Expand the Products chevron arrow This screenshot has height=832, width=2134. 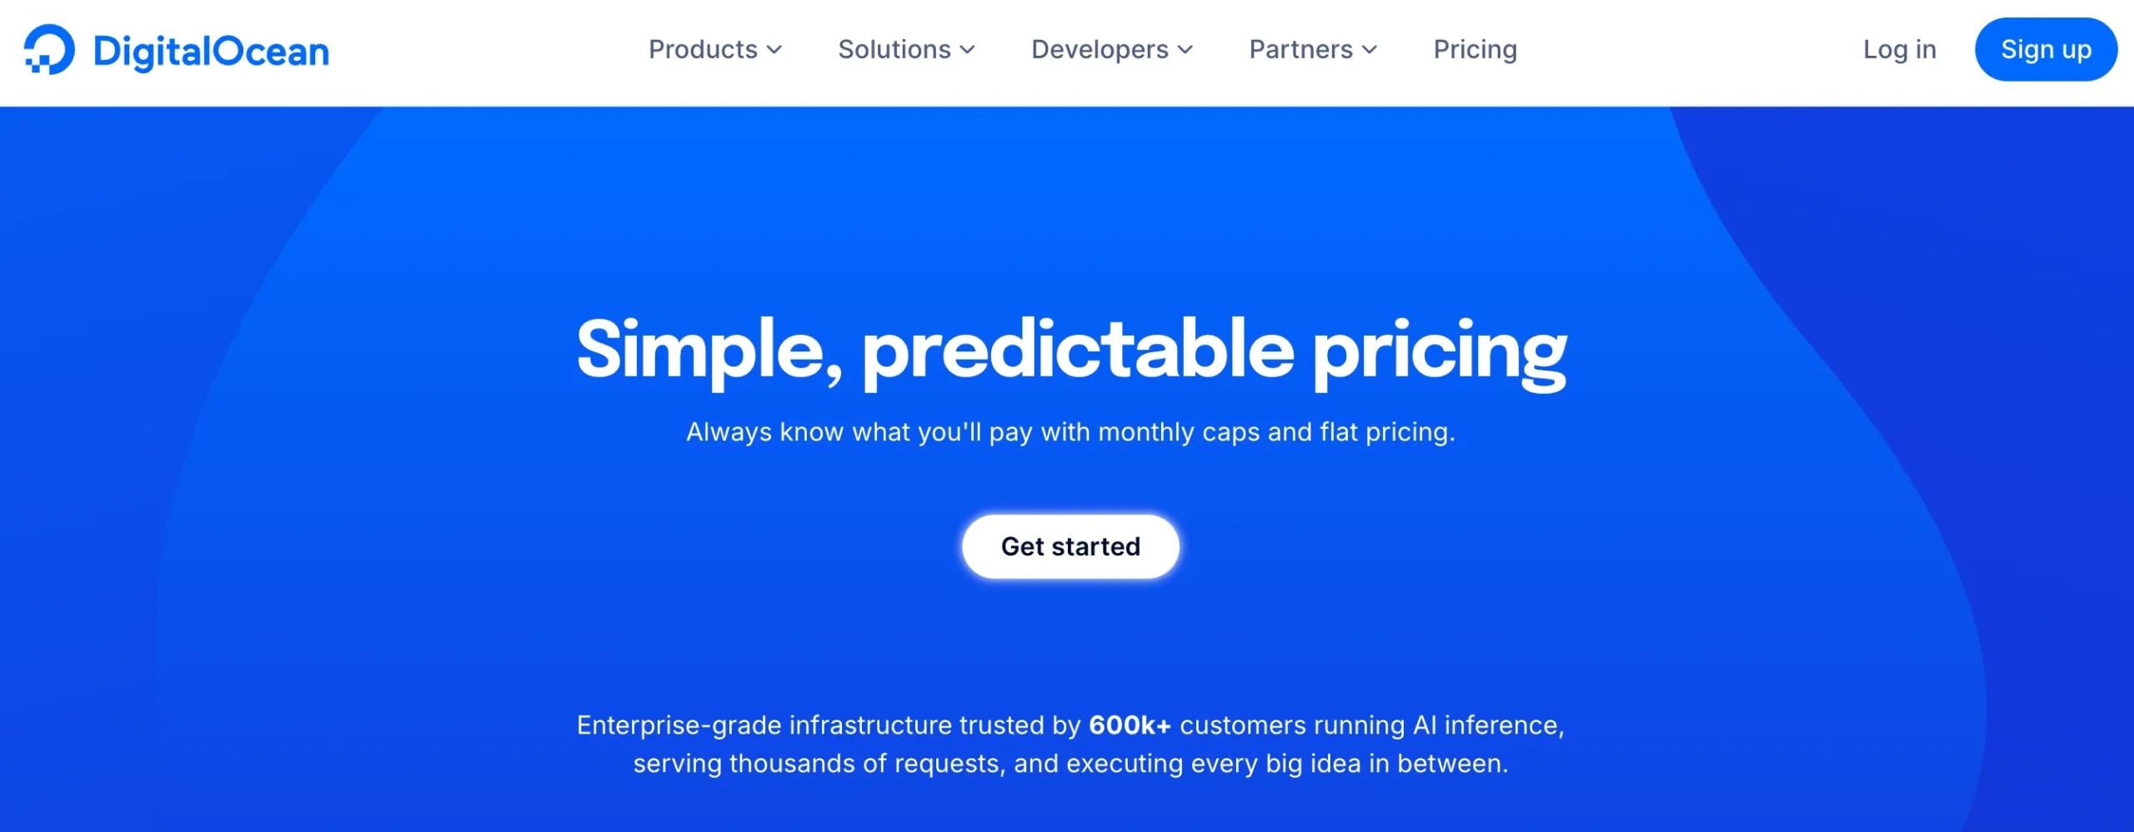pos(775,52)
